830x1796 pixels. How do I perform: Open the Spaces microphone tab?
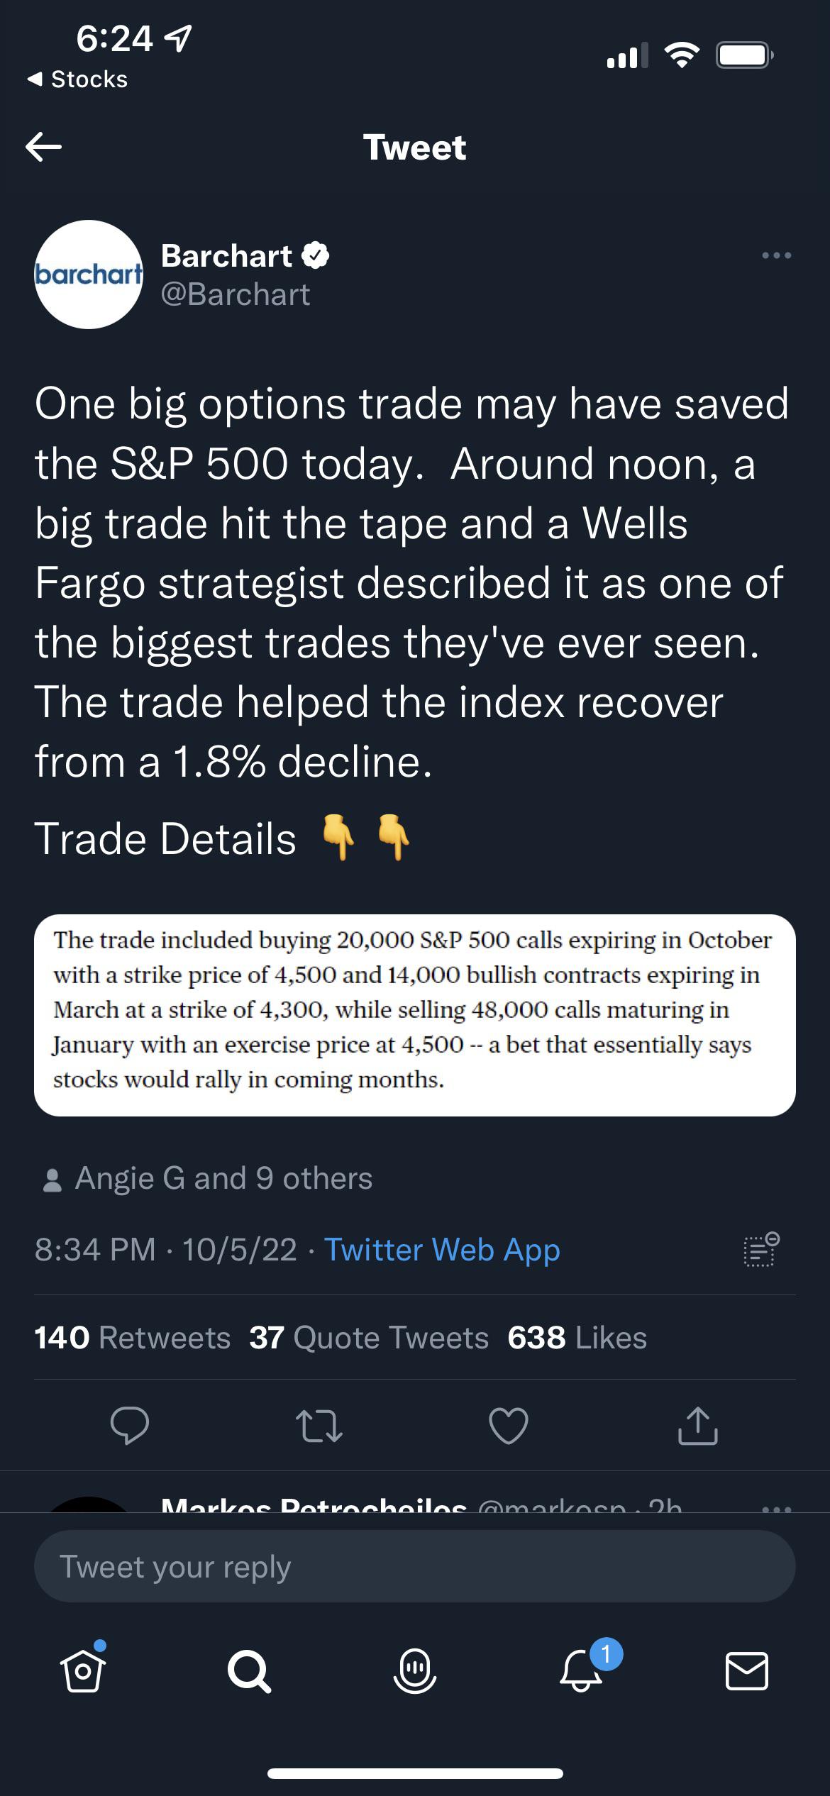(x=415, y=1672)
